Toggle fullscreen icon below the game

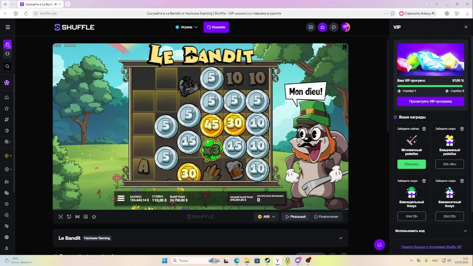coord(61,217)
